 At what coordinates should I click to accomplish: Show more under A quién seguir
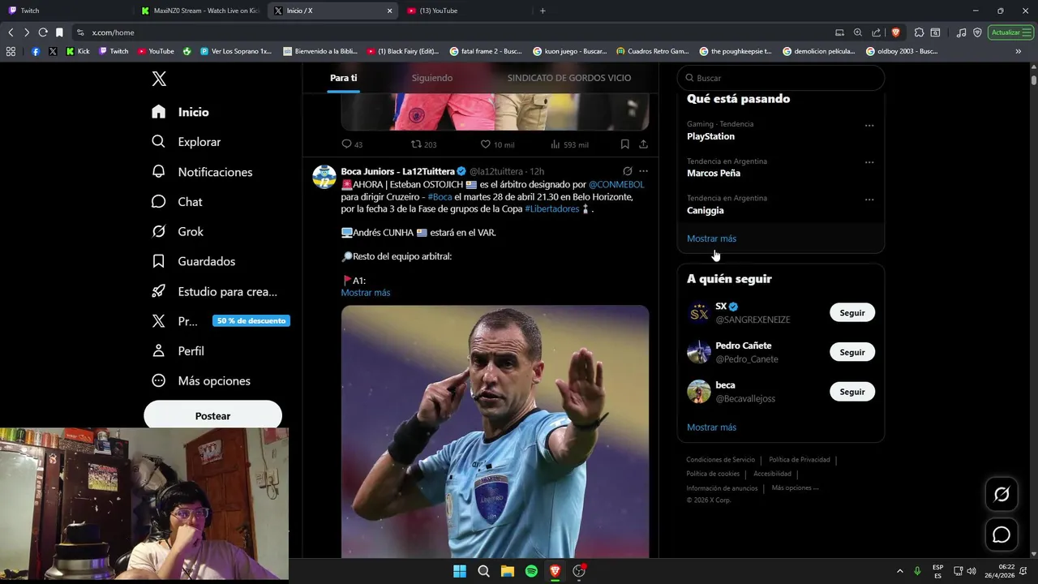click(x=711, y=427)
